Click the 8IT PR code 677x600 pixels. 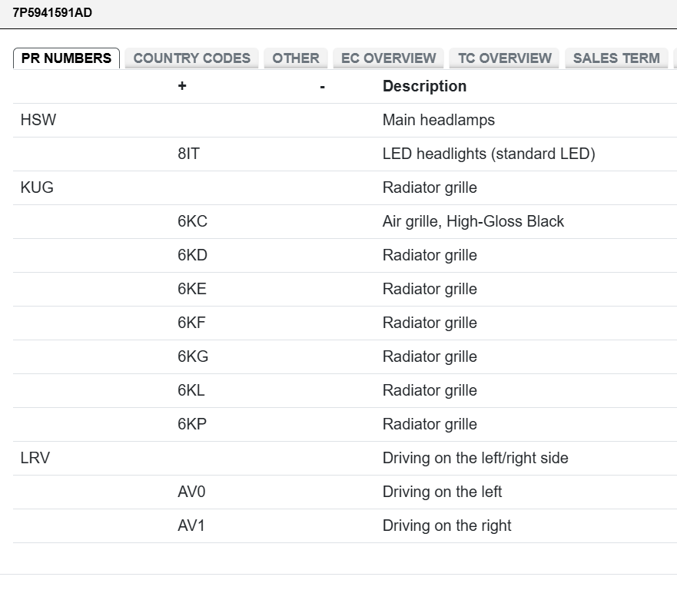[188, 154]
